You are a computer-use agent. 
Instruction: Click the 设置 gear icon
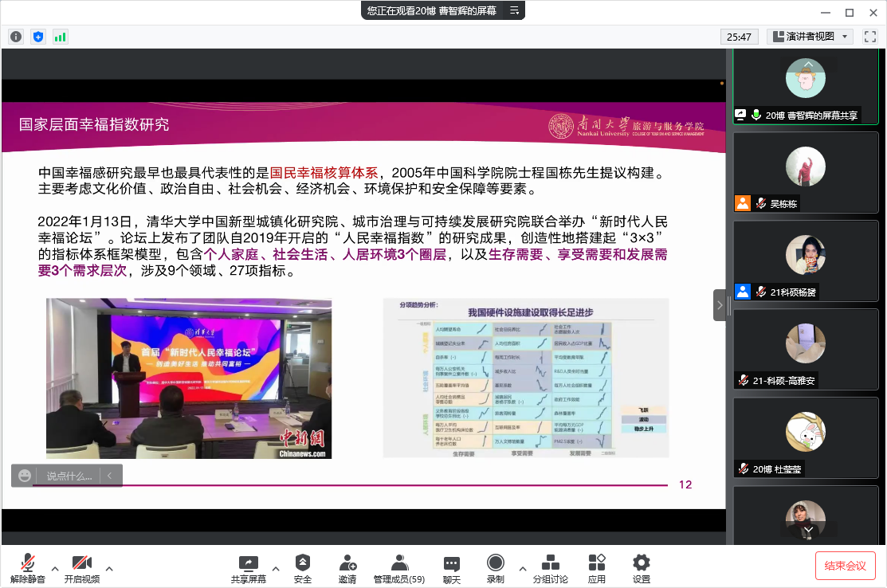tap(641, 569)
